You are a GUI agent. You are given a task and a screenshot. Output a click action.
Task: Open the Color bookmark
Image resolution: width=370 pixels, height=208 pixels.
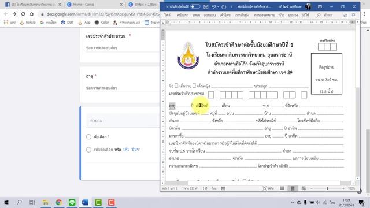pyautogui.click(x=102, y=23)
